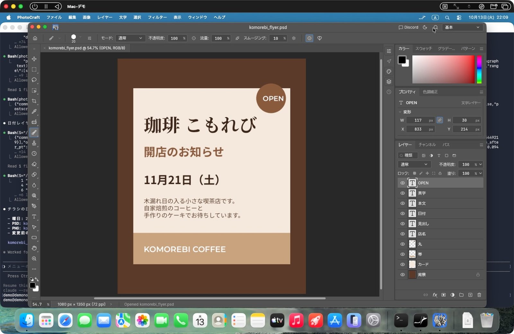Toggle visibility of 背景 layer
The width and height of the screenshot is (514, 334).
pos(403,275)
